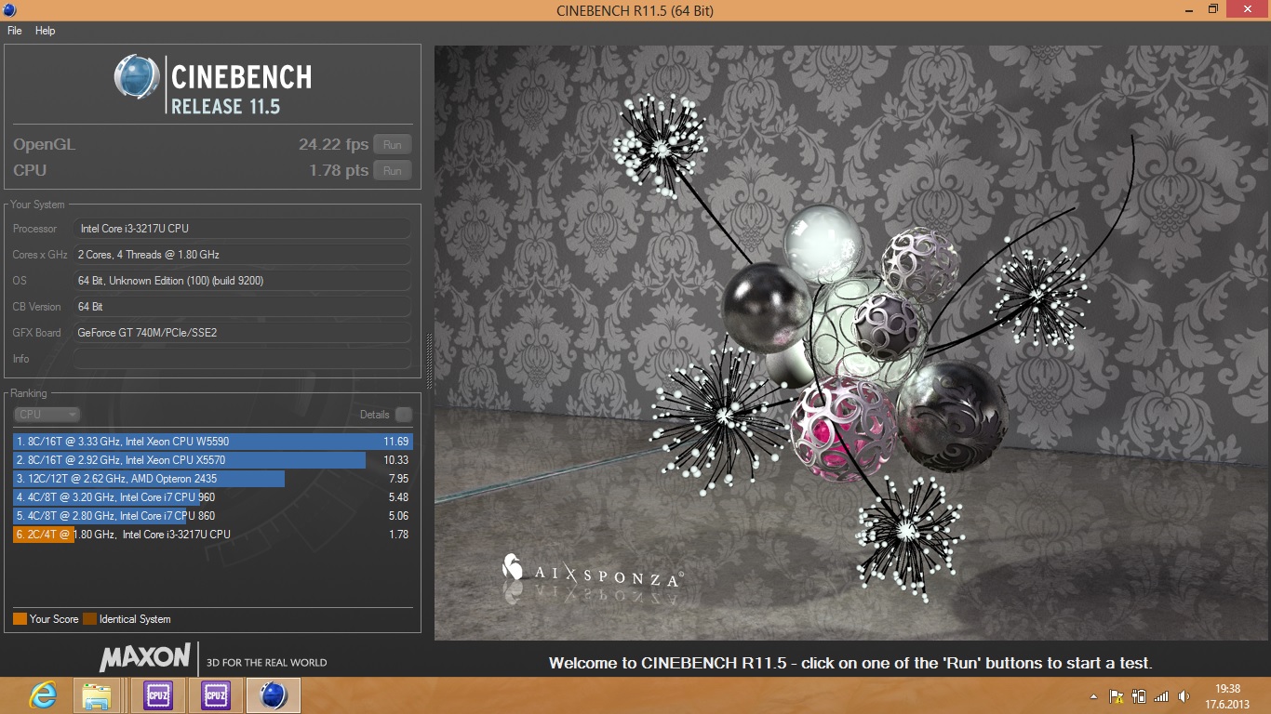The width and height of the screenshot is (1271, 714).
Task: Open the Action Center flag icon
Action: pos(1116,696)
